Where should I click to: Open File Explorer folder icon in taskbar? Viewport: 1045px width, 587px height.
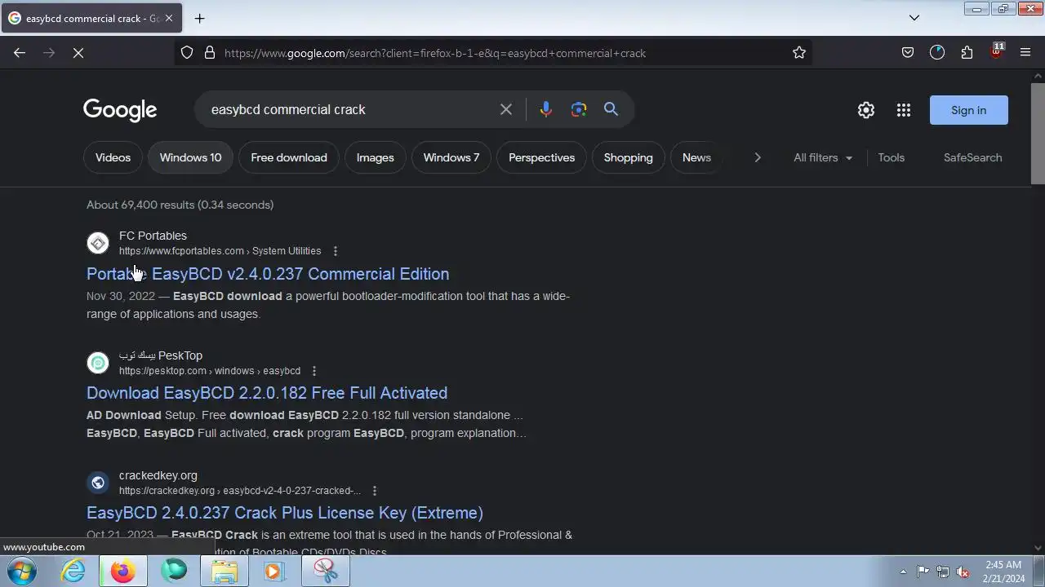coord(224,572)
